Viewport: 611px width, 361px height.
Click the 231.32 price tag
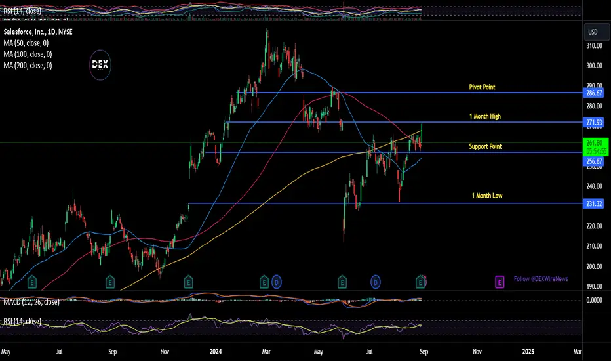tap(594, 203)
